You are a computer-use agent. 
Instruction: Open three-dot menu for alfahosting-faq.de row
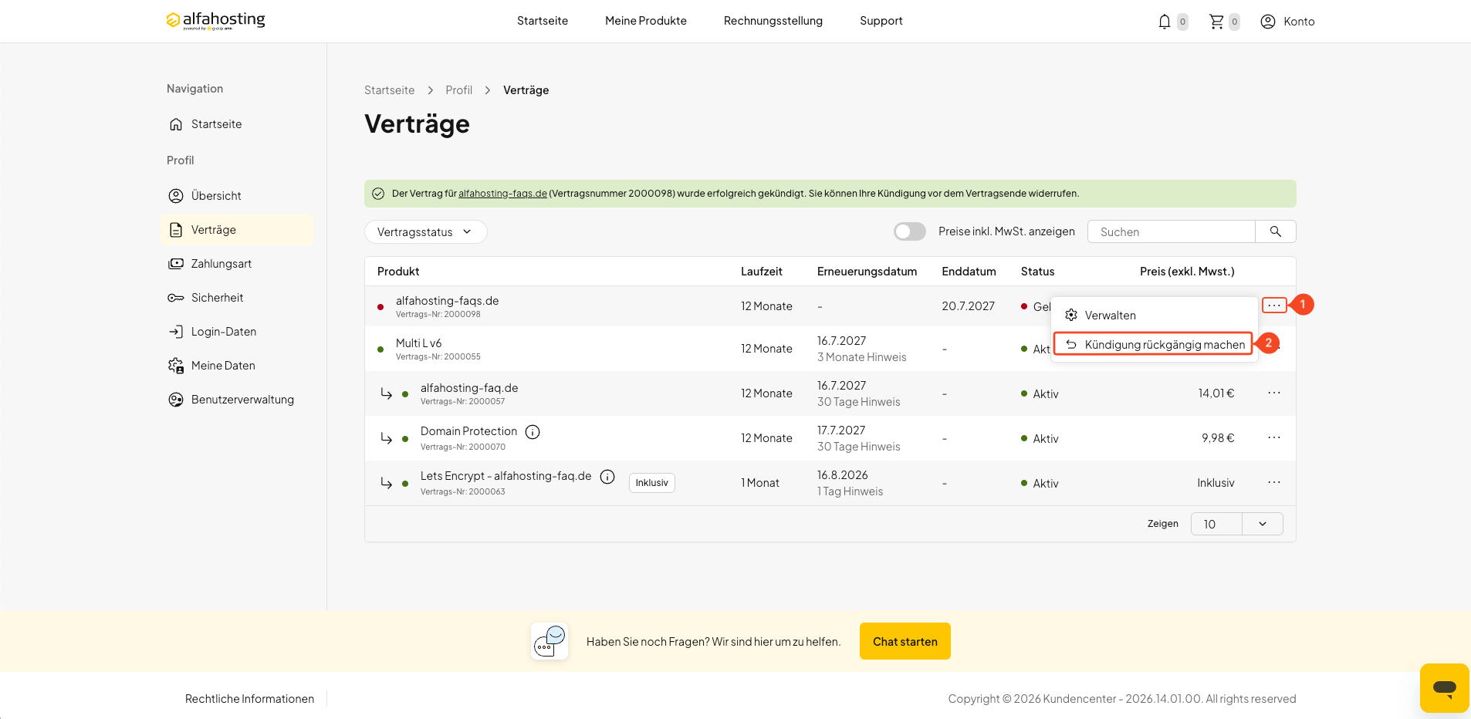pos(1273,393)
